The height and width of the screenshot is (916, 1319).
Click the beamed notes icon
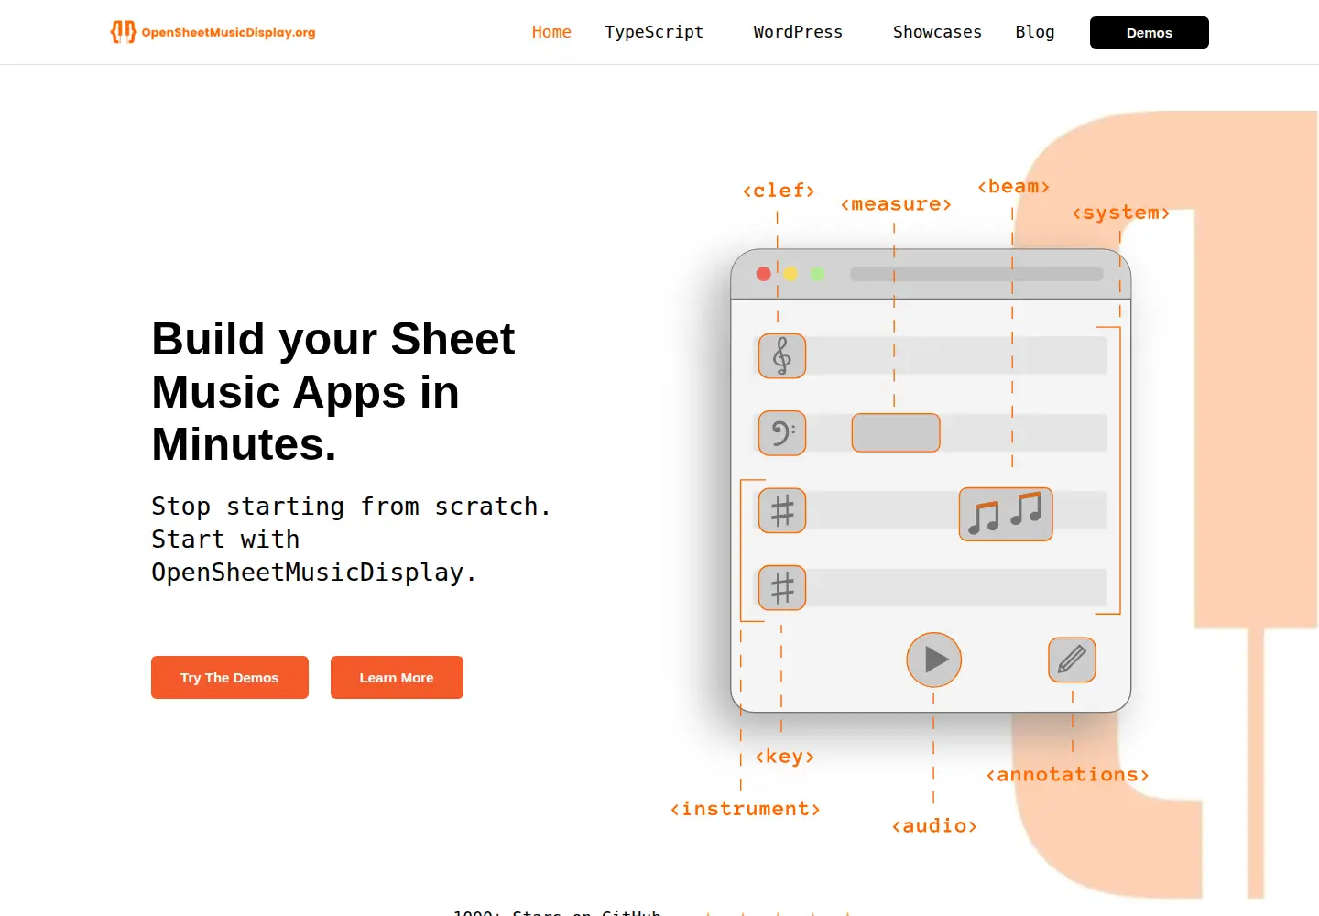coord(1006,514)
